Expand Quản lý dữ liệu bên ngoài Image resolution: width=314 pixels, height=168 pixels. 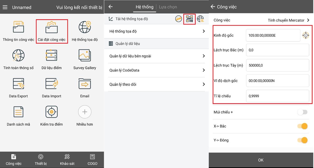[156, 56]
